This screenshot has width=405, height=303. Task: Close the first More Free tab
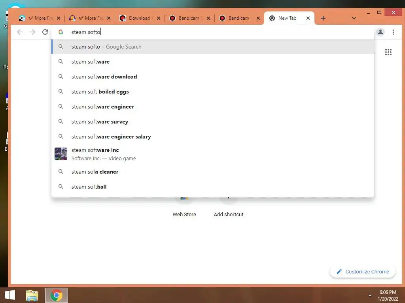tap(59, 18)
